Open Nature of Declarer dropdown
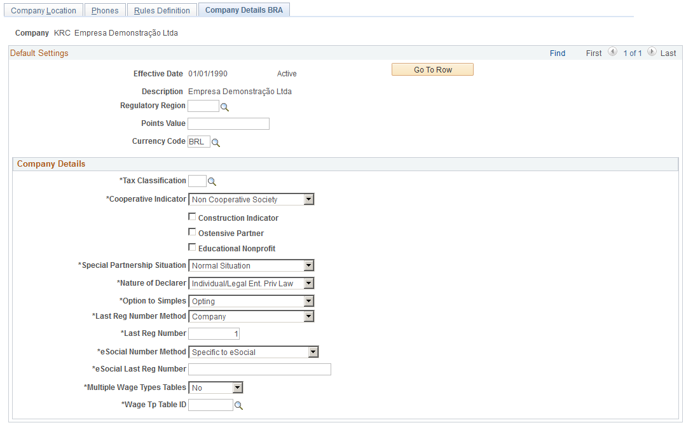This screenshot has width=686, height=425. pyautogui.click(x=309, y=284)
